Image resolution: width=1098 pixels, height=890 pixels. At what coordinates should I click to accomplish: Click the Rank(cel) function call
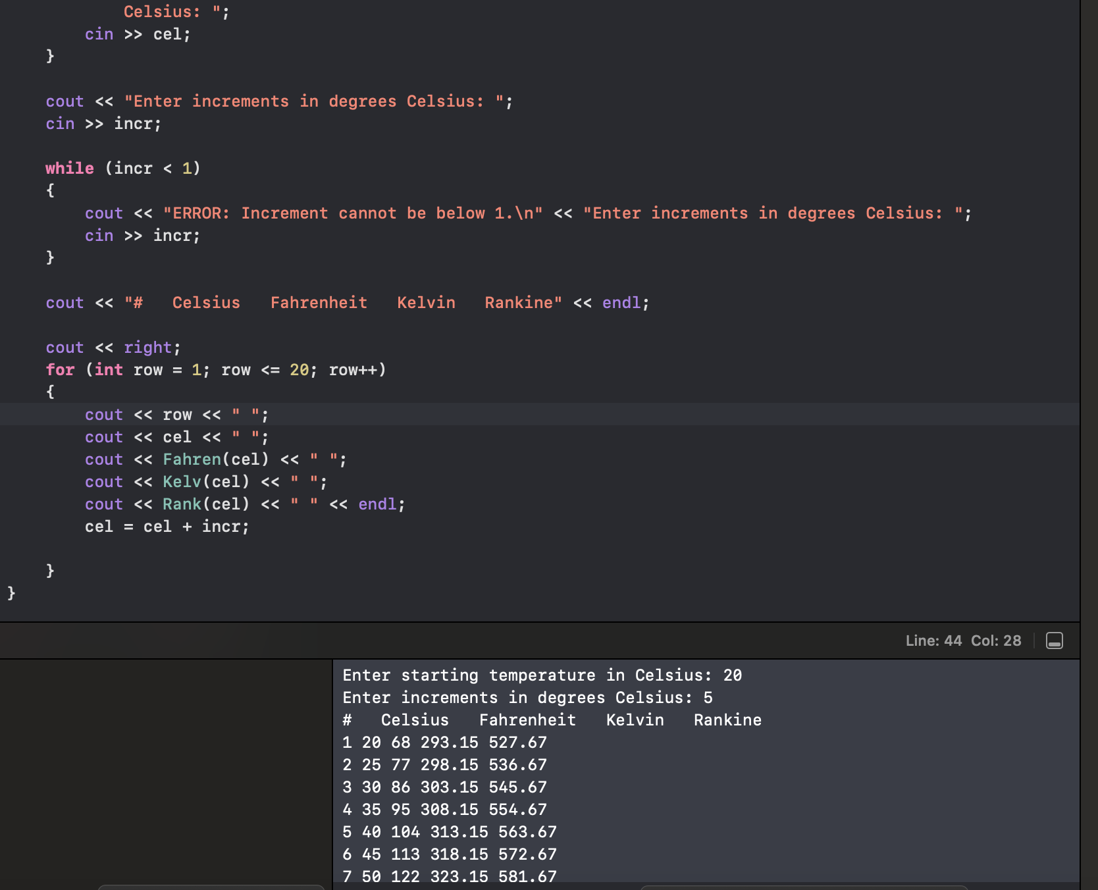point(206,504)
